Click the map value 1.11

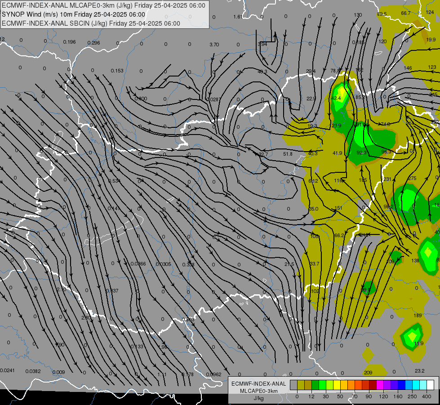(162, 374)
